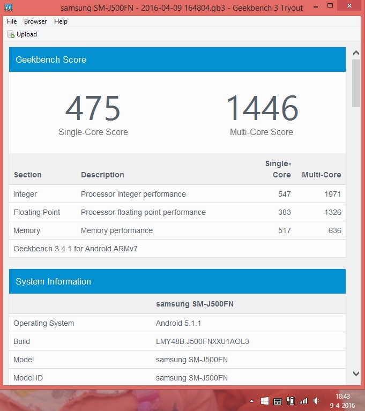The image size is (365, 411).
Task: Open the Help menu
Action: click(x=61, y=21)
